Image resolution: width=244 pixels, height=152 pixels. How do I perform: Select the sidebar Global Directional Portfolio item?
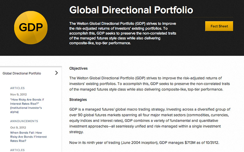click(22, 73)
